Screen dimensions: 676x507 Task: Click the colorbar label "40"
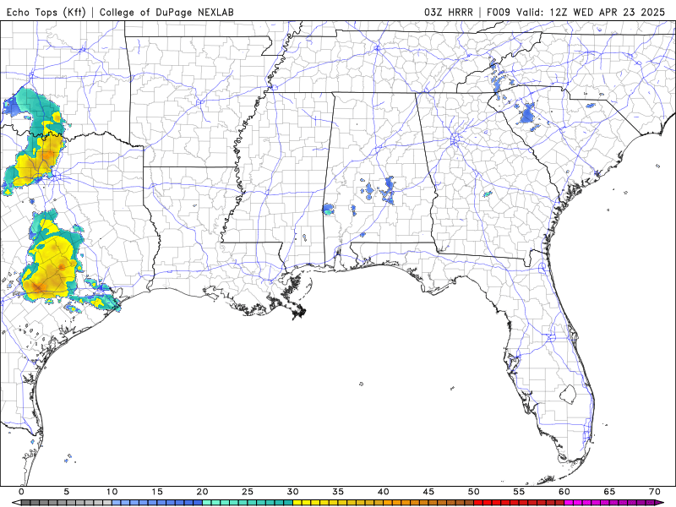384,492
